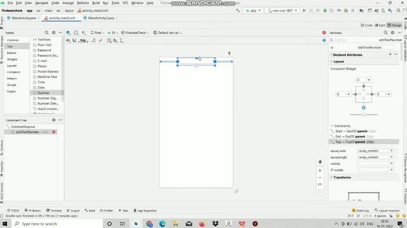Open the Tools menu

(116, 3)
